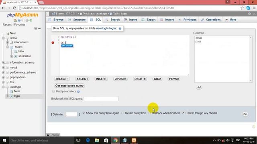Click the green reload navigation icon
This screenshot has height=144, width=257.
click(x=31, y=20)
